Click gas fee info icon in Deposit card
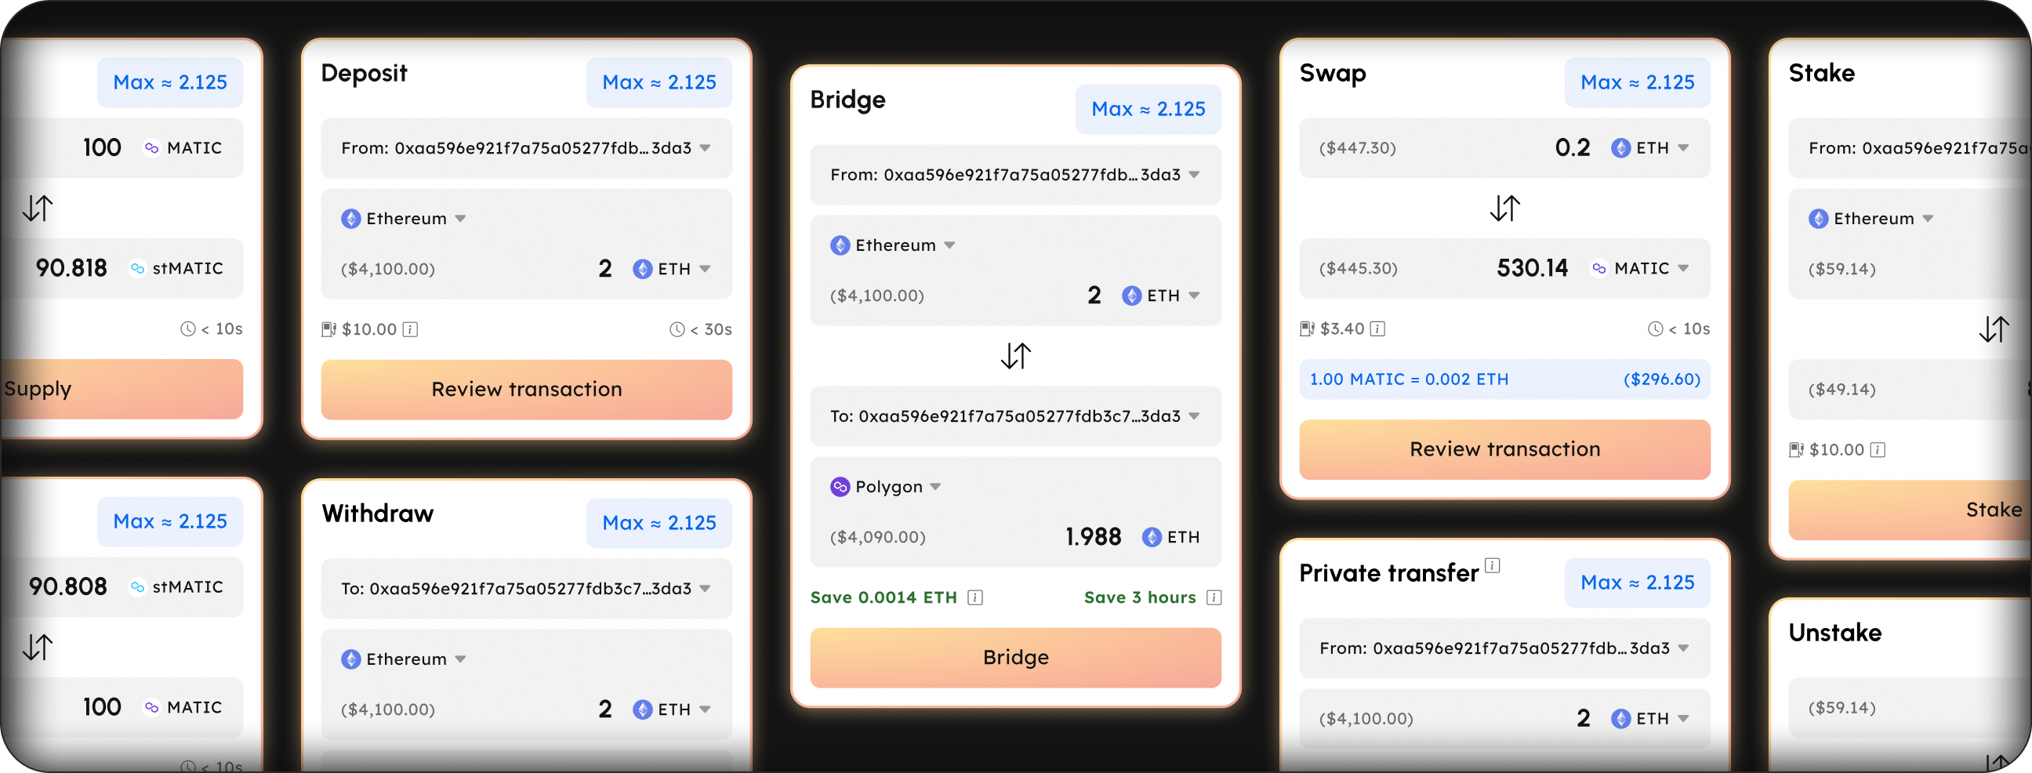This screenshot has height=773, width=2032. tap(410, 330)
